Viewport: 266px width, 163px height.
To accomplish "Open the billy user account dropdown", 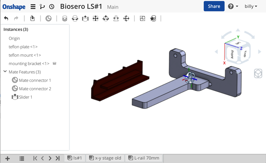I will 251,6.
